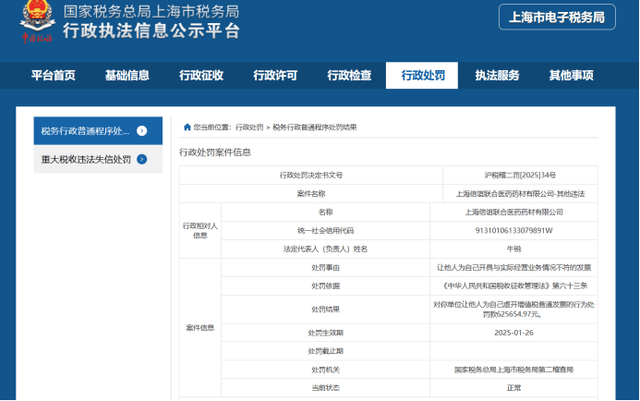640x401 pixels.
Task: Open the 基础信息 navigation item
Action: (127, 76)
